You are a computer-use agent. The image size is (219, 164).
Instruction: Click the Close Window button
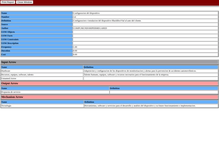25,2
